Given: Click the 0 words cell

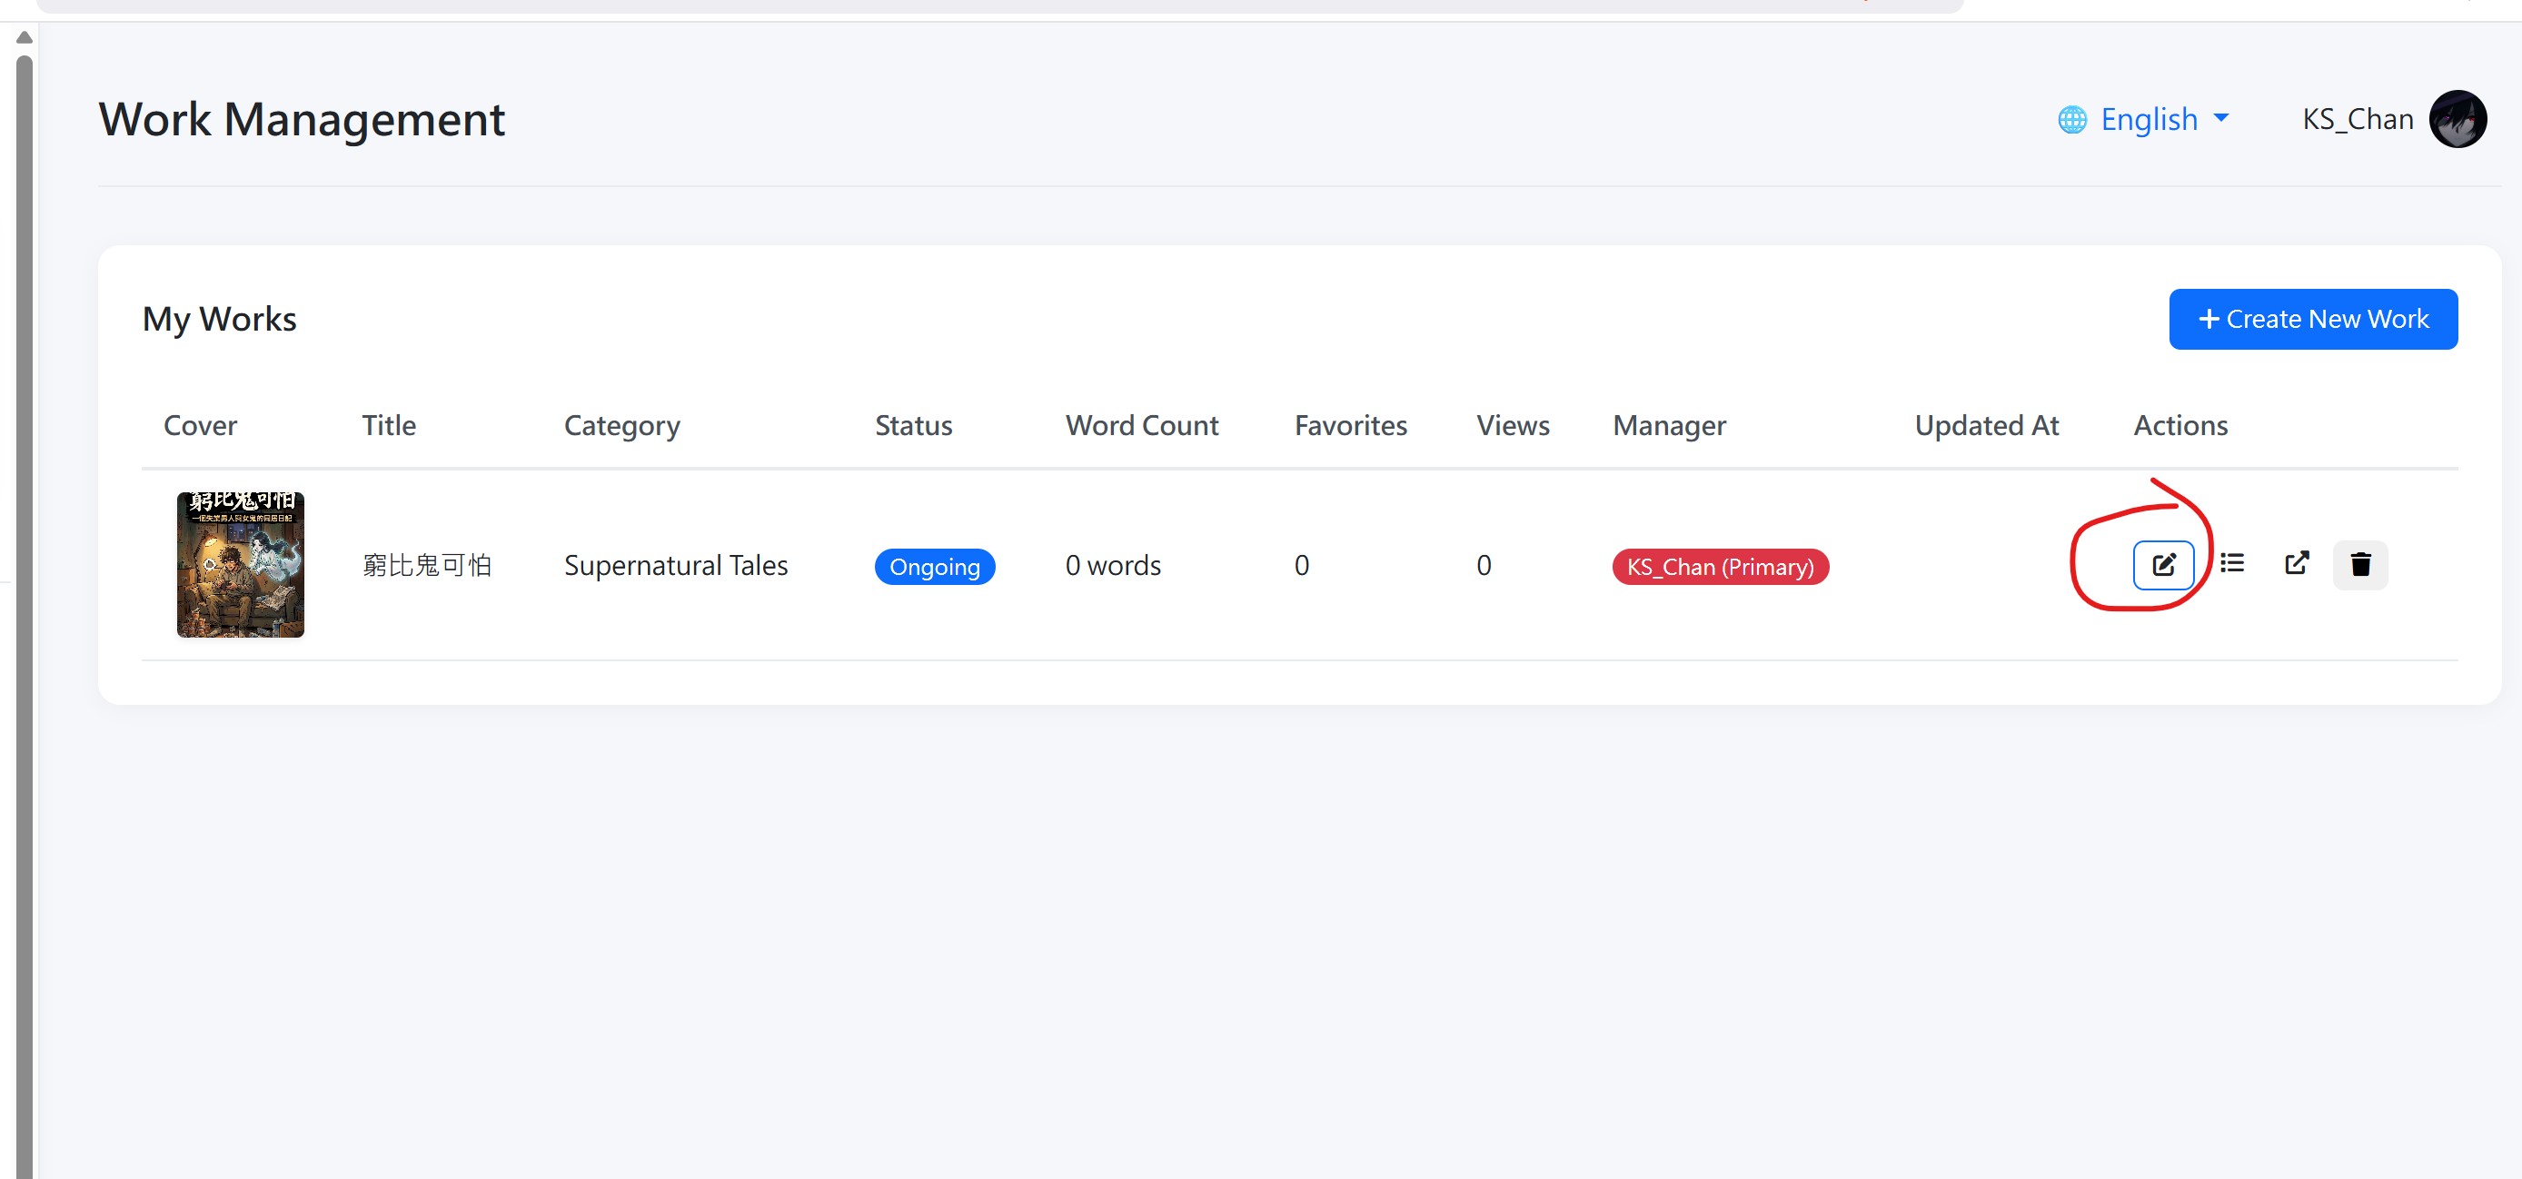Looking at the screenshot, I should click(x=1113, y=565).
